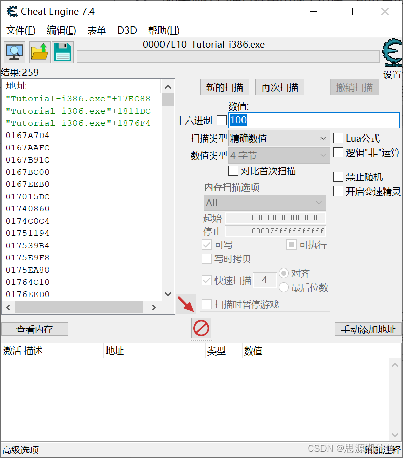The image size is (403, 458).
Task: Focus the 数值 input containing 100
Action: coord(314,120)
